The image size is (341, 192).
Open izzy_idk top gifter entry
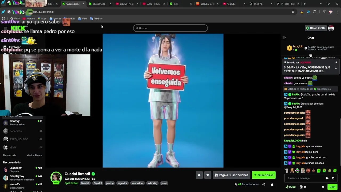[x=295, y=48]
